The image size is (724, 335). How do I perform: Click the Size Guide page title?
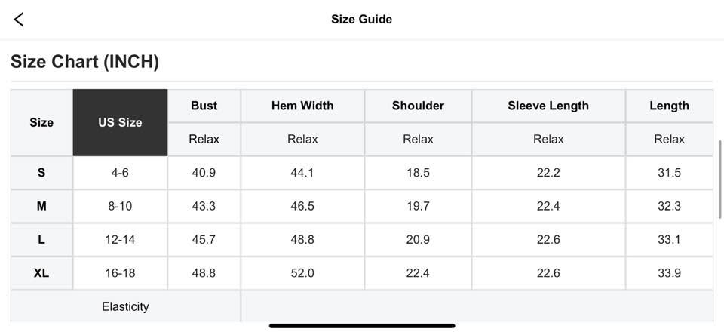point(361,20)
